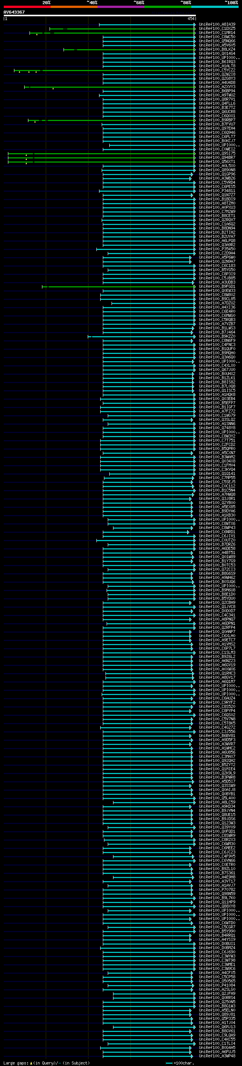Select hit label UniRef100_P34811
Image resolution: width=242 pixels, height=1066 pixels.
(x=217, y=191)
